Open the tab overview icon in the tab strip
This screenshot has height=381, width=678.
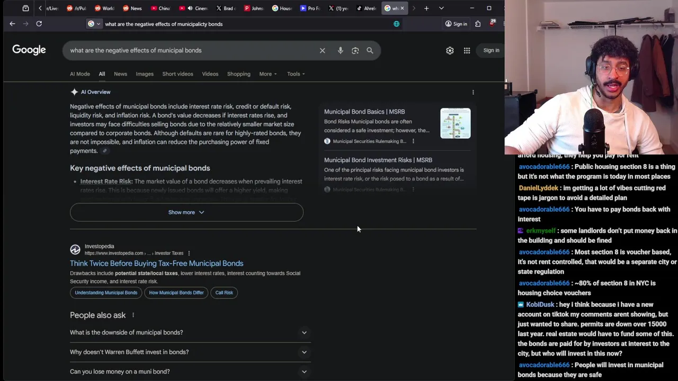point(25,8)
